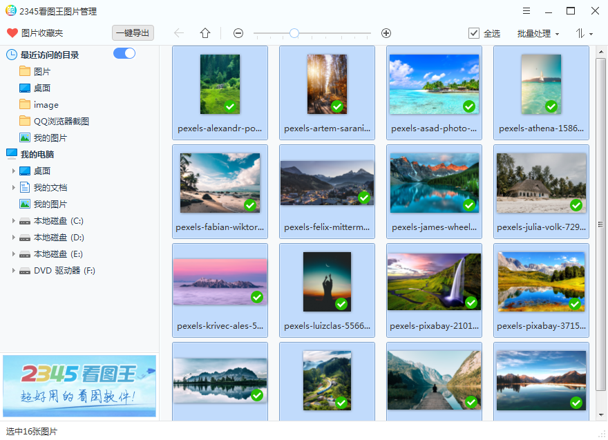Viewport: 608px width, 440px height.
Task: Expand the DVD 驱动器 (F:) tree entry
Action: tap(14, 270)
